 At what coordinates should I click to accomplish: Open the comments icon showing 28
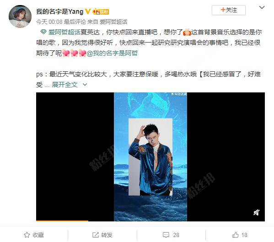tap(166, 235)
